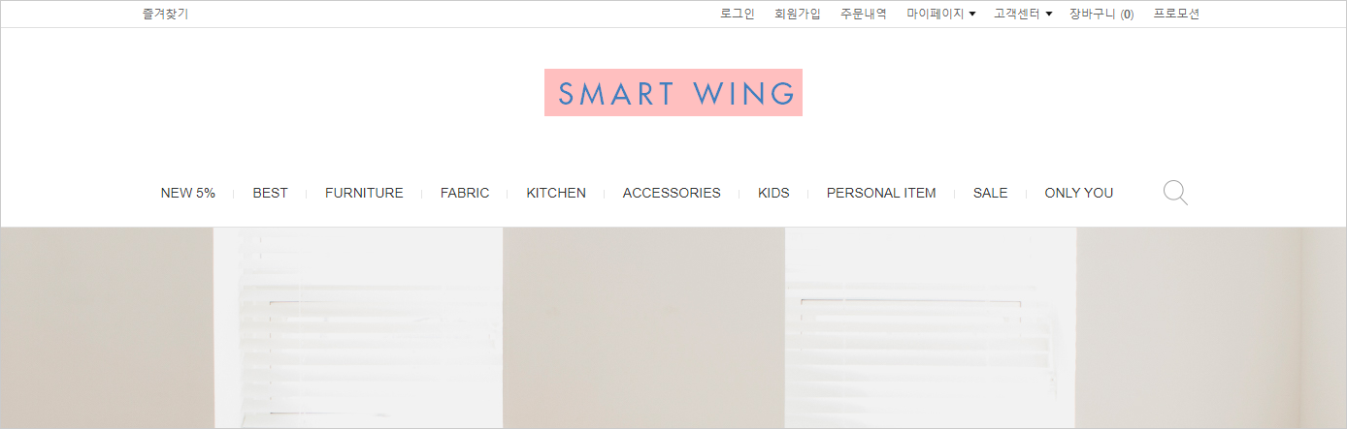Click the magnifier search icon
This screenshot has height=429, width=1347.
(1175, 193)
